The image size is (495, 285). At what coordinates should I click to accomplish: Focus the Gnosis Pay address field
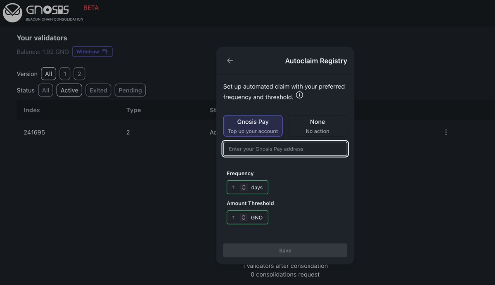285,149
